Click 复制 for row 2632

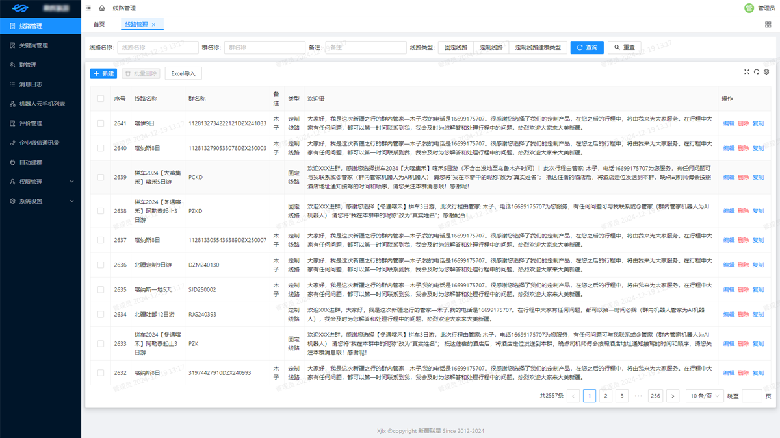tap(758, 373)
